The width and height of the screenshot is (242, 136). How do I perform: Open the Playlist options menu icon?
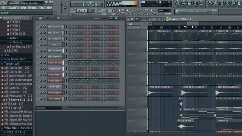coord(129,19)
